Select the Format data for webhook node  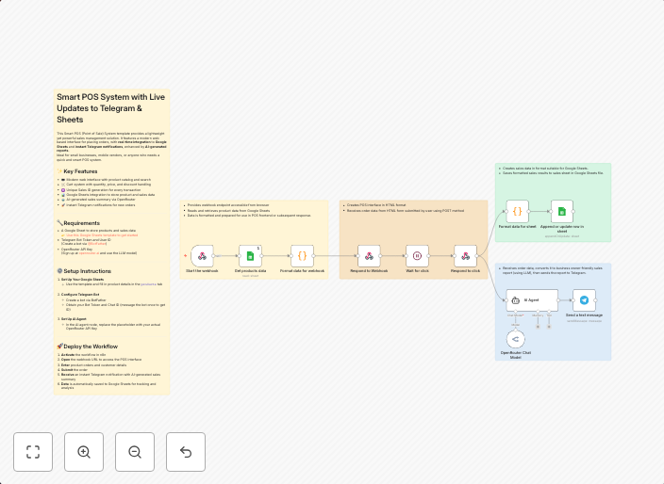[x=302, y=256]
